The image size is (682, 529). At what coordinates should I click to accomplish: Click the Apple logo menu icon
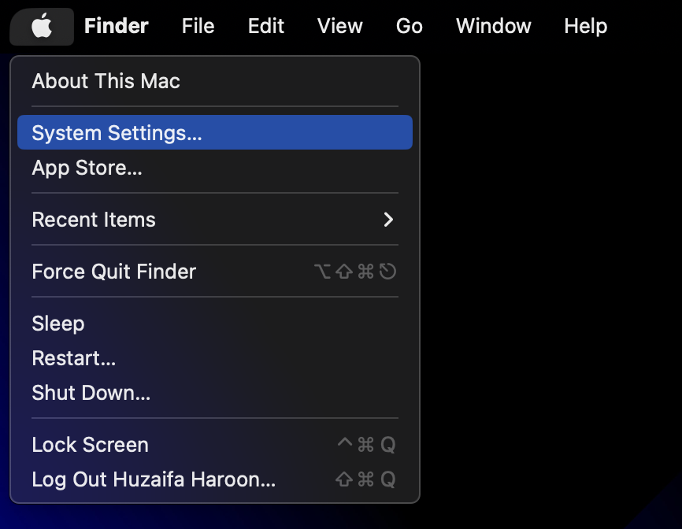[x=42, y=27]
